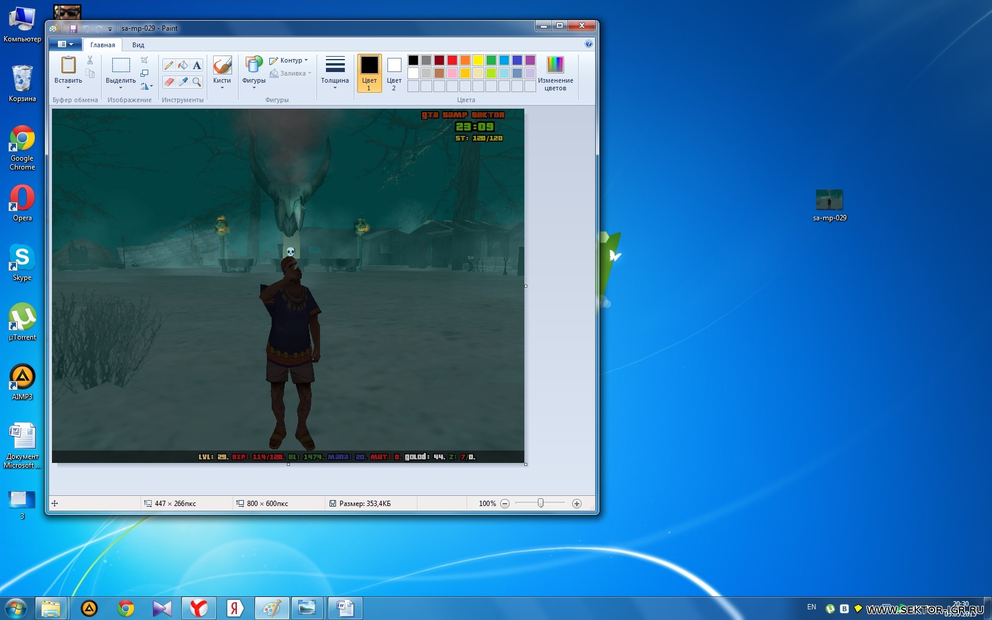The height and width of the screenshot is (620, 992).
Task: Click the Undo arrow in quick access toolbar
Action: point(86,28)
